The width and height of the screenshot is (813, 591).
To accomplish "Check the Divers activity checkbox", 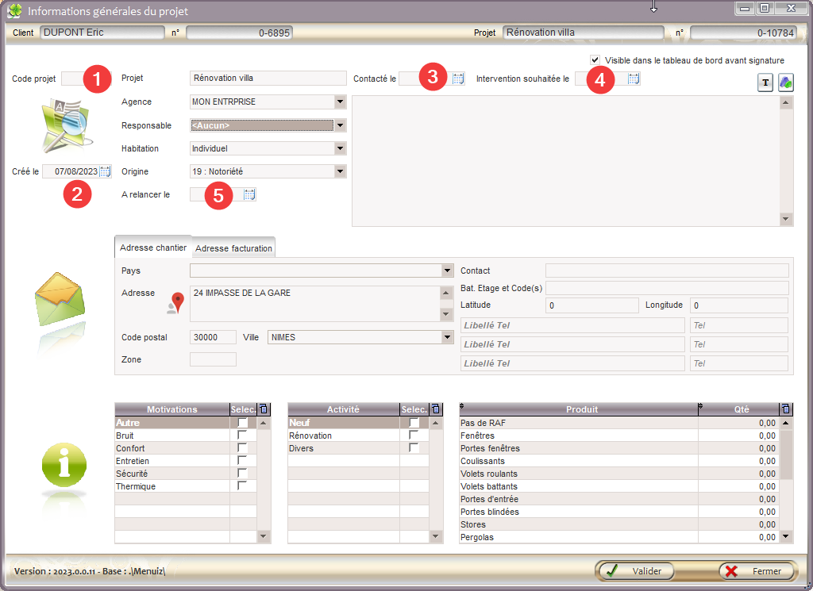I will coord(414,448).
